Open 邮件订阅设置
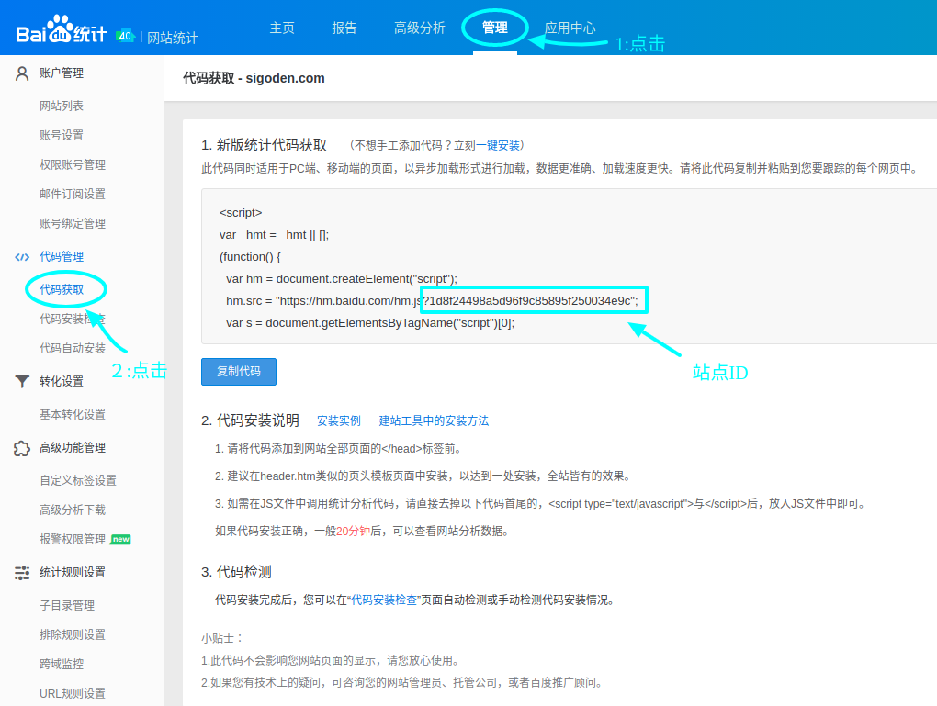 tap(73, 194)
